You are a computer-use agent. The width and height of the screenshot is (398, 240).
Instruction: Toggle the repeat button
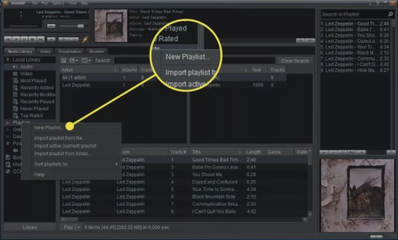click(74, 39)
